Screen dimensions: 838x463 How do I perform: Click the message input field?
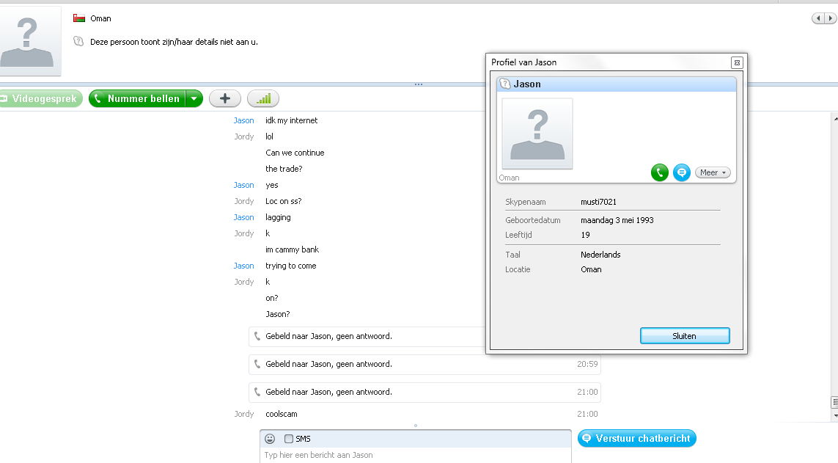tap(415, 455)
